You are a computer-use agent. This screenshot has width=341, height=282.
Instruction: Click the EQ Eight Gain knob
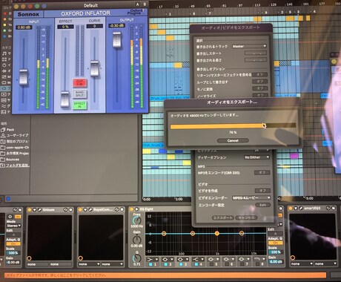[x=137, y=240]
